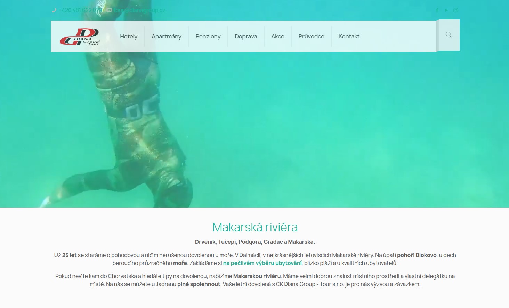Open the Hotely menu item
The height and width of the screenshot is (308, 509).
[x=129, y=36]
